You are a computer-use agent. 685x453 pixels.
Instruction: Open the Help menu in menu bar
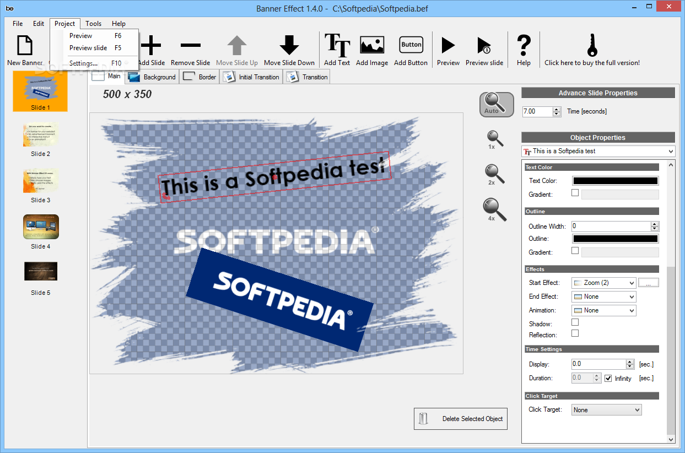tap(118, 24)
